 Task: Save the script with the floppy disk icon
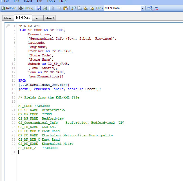39,8
